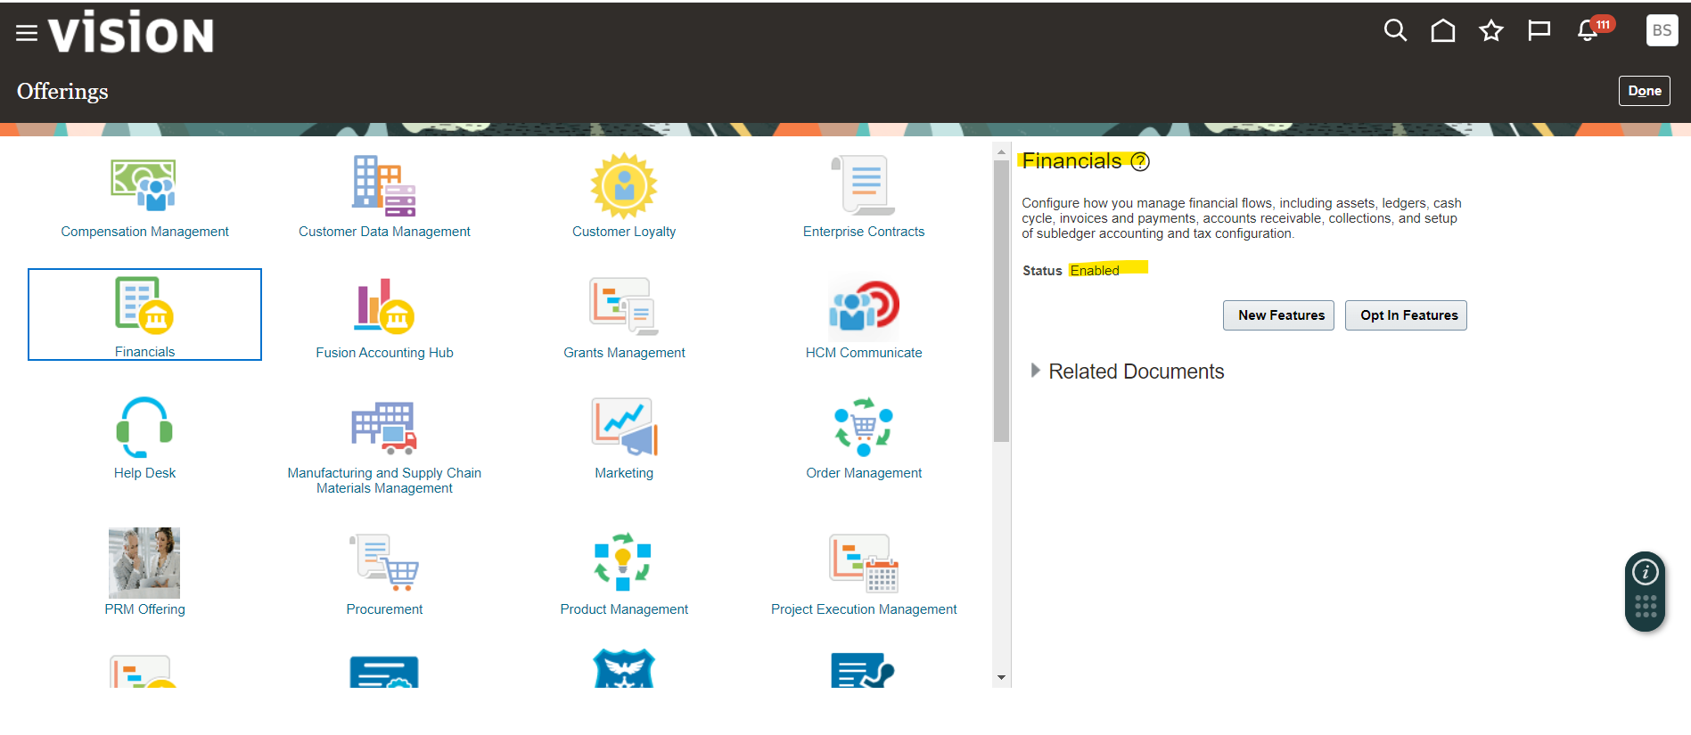
Task: Click the Marketing link text
Action: tap(624, 473)
